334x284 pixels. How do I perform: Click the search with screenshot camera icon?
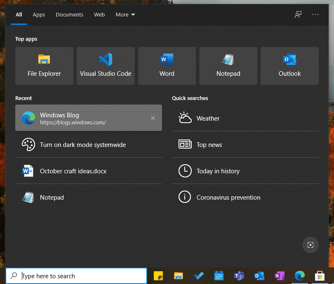310,245
